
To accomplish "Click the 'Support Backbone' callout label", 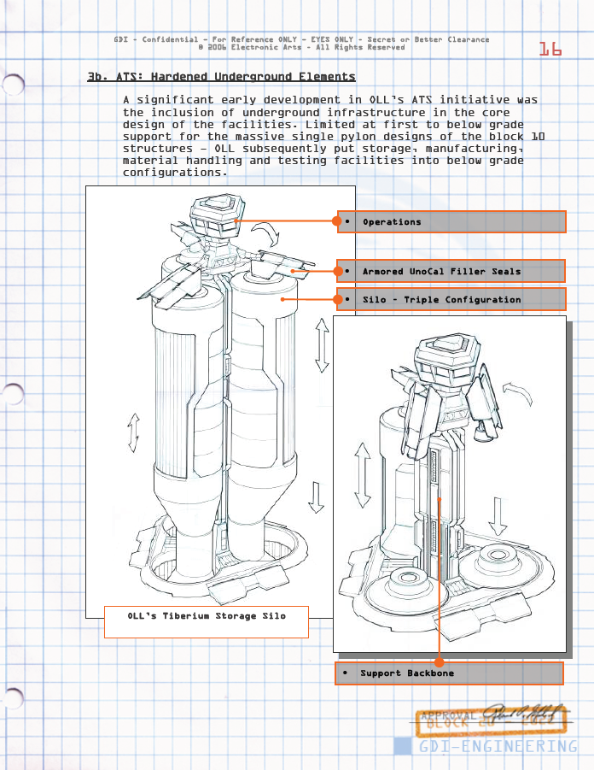I will click(x=449, y=673).
